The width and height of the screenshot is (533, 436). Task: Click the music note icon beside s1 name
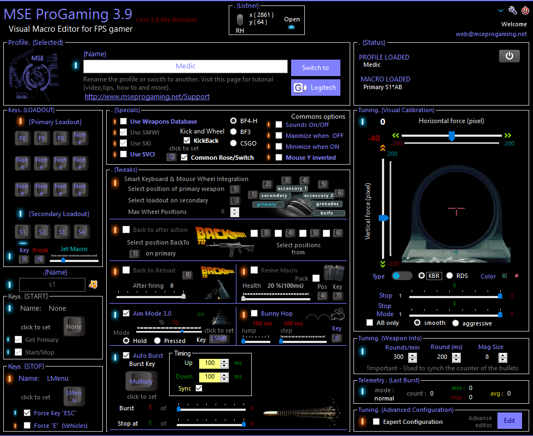point(93,284)
